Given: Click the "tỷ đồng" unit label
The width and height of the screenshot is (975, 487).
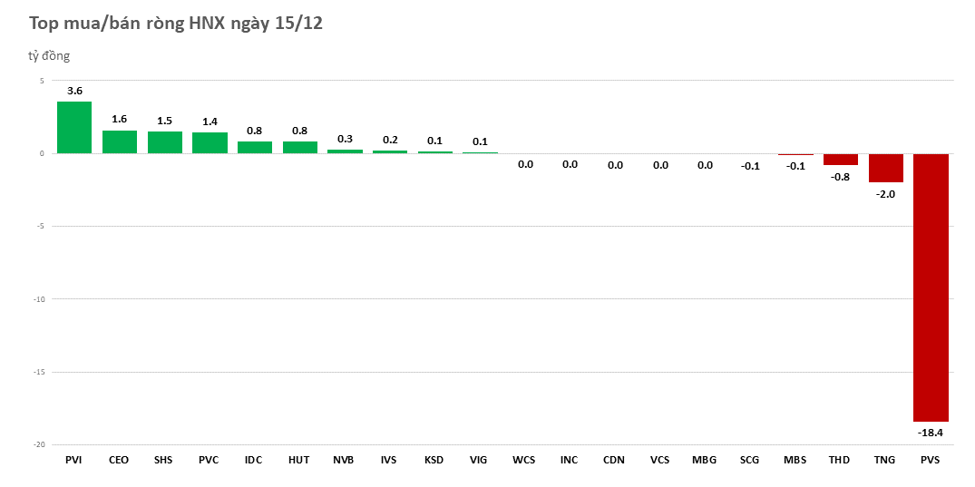Looking at the screenshot, I should [x=49, y=56].
